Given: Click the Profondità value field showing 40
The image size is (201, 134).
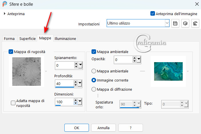Looking at the screenshot, I should click(x=65, y=84).
